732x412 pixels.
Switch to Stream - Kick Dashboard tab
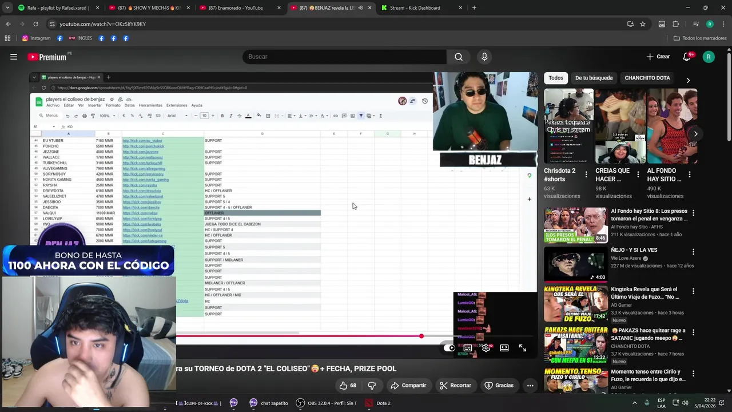pyautogui.click(x=422, y=8)
